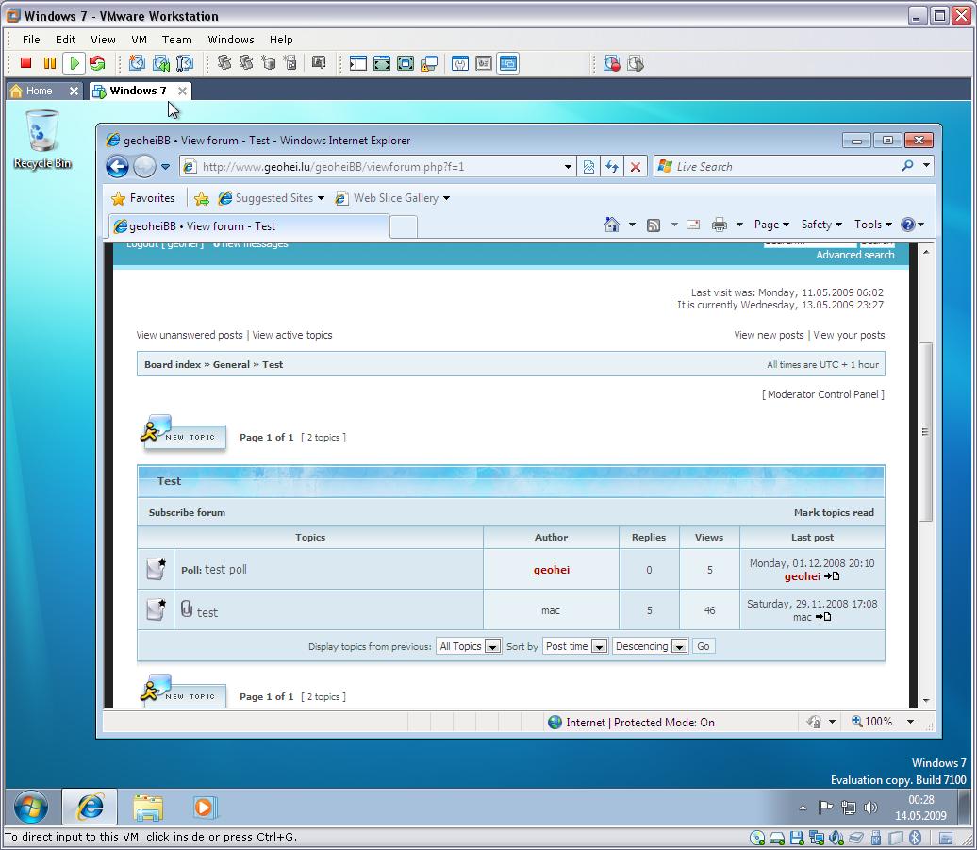Click the Reset virtual machine icon
Viewport: 977px width, 850px height.
(x=97, y=63)
